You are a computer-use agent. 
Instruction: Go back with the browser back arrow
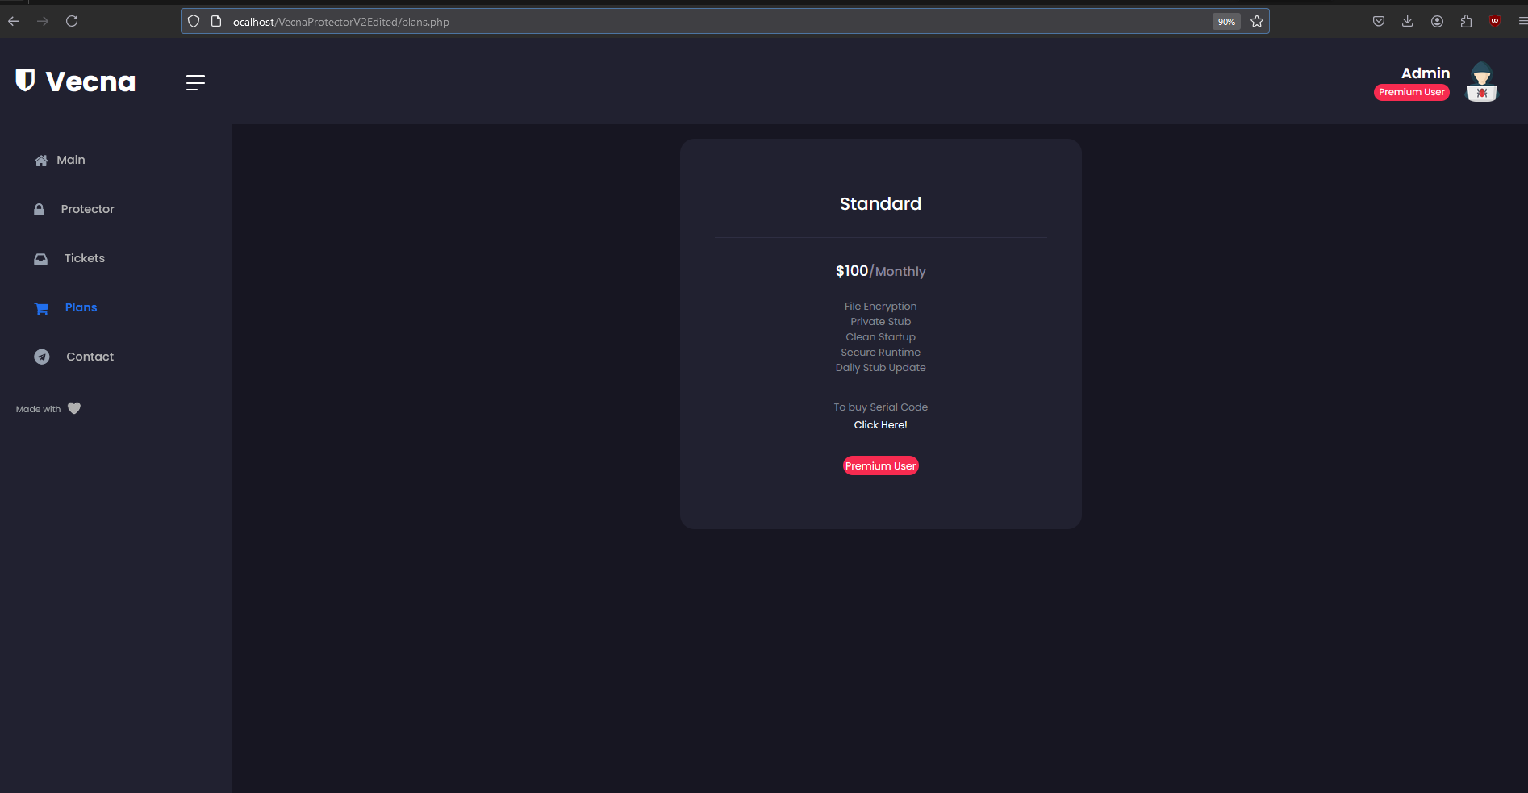coord(14,21)
